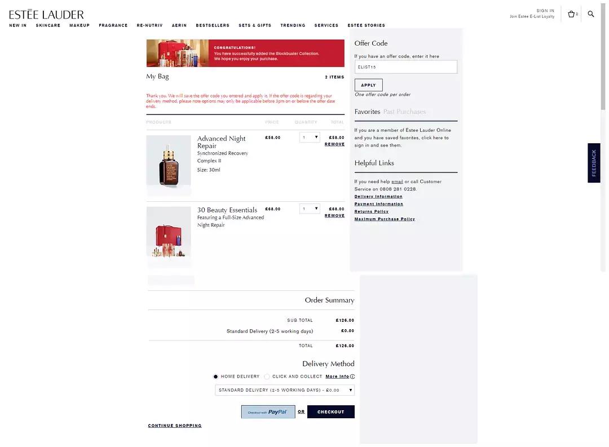Remove Advanced Night Repair from the bag
The height and width of the screenshot is (447, 609).
point(334,144)
